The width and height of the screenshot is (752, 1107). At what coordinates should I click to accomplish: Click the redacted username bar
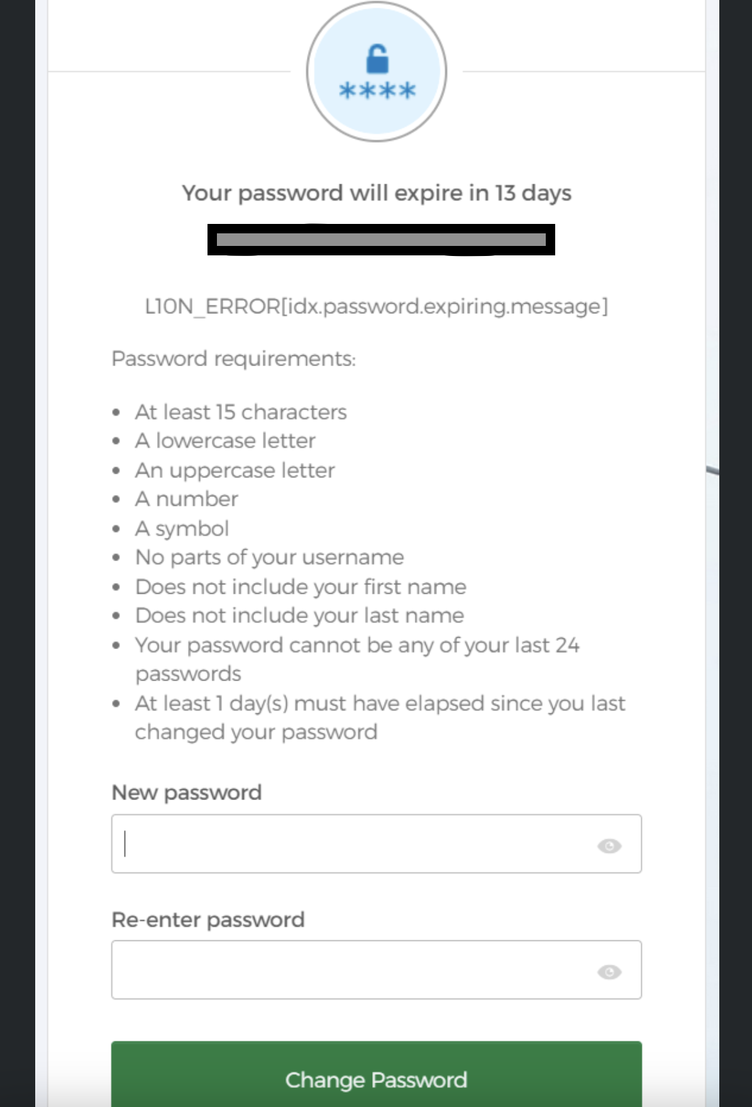(381, 240)
